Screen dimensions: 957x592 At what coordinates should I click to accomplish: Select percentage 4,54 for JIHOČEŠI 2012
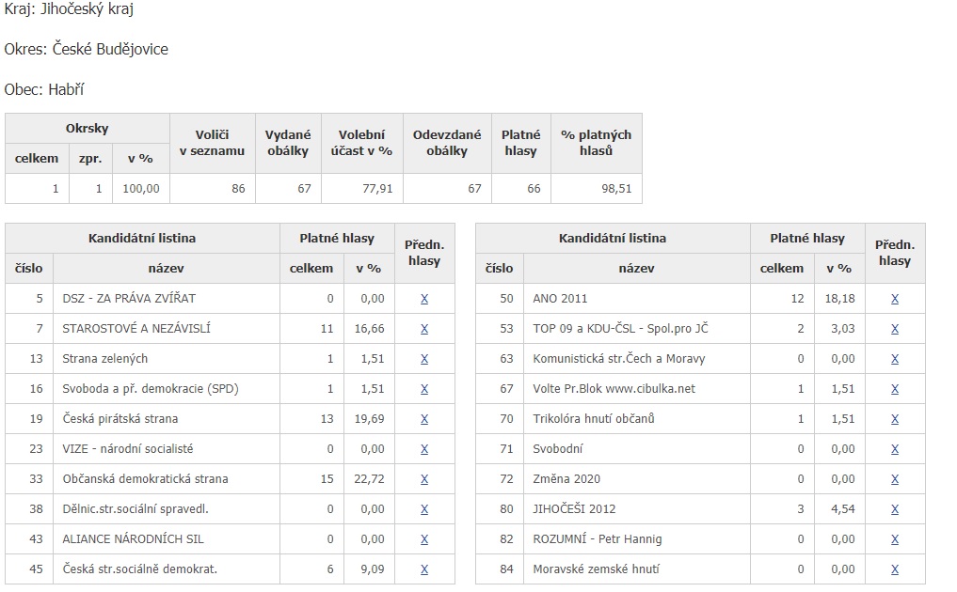843,509
